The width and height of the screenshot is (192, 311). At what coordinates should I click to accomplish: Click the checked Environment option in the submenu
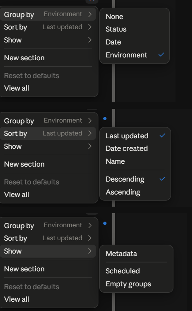134,55
